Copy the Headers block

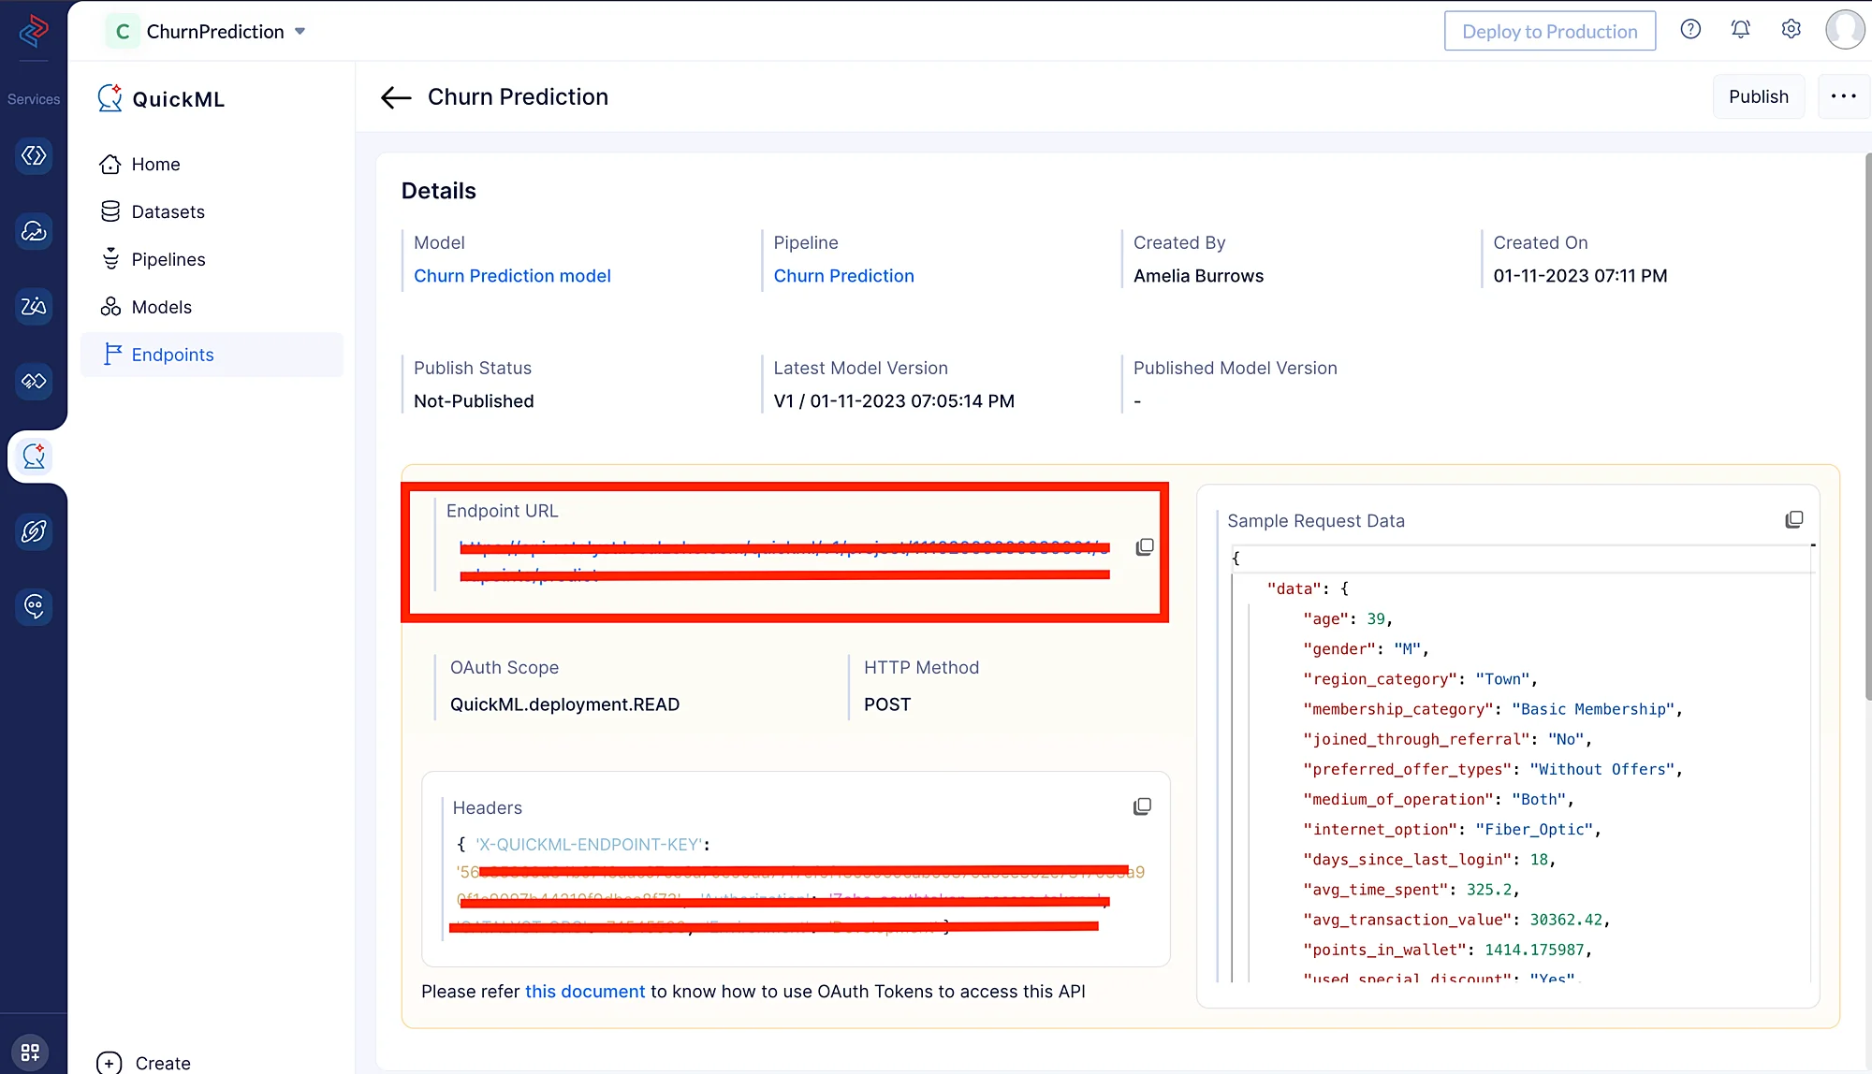(x=1142, y=806)
